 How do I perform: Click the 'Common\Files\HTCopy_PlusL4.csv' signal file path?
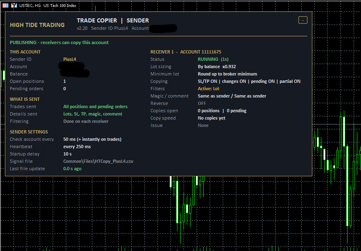pos(98,161)
